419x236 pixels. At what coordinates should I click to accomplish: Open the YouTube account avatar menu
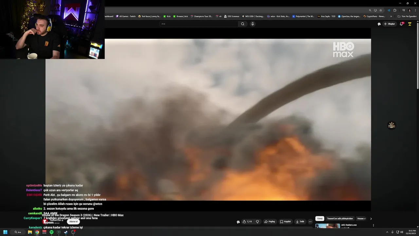click(x=410, y=24)
